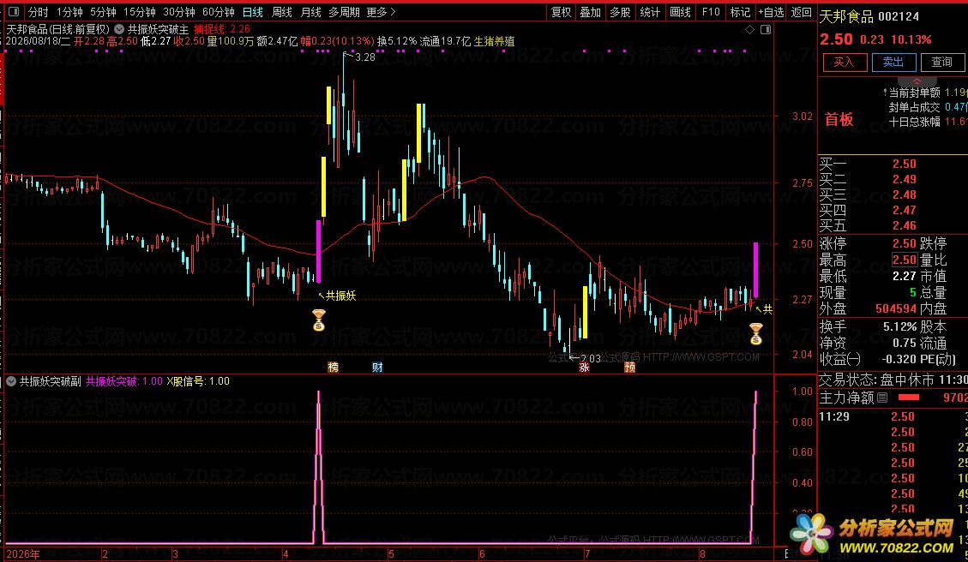Open the 涨 event marker on the chart
968x562 pixels.
pos(584,367)
